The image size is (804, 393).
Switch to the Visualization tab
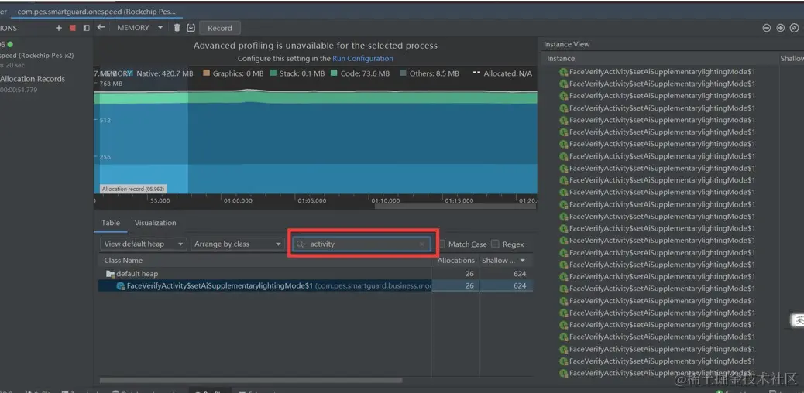pos(156,223)
